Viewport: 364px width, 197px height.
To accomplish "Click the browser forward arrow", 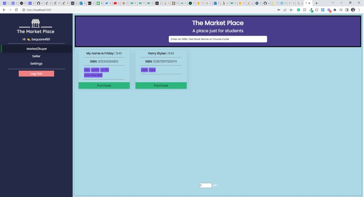I will [10, 10].
